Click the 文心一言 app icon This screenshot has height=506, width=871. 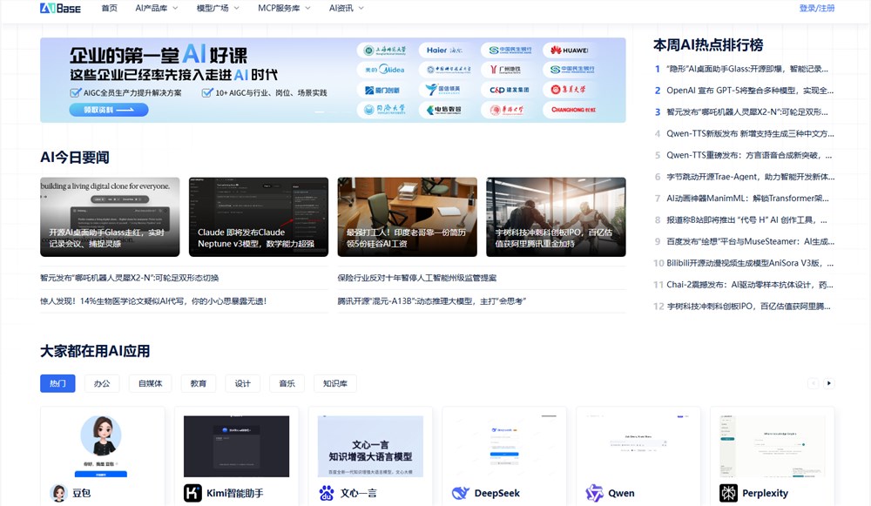point(327,493)
